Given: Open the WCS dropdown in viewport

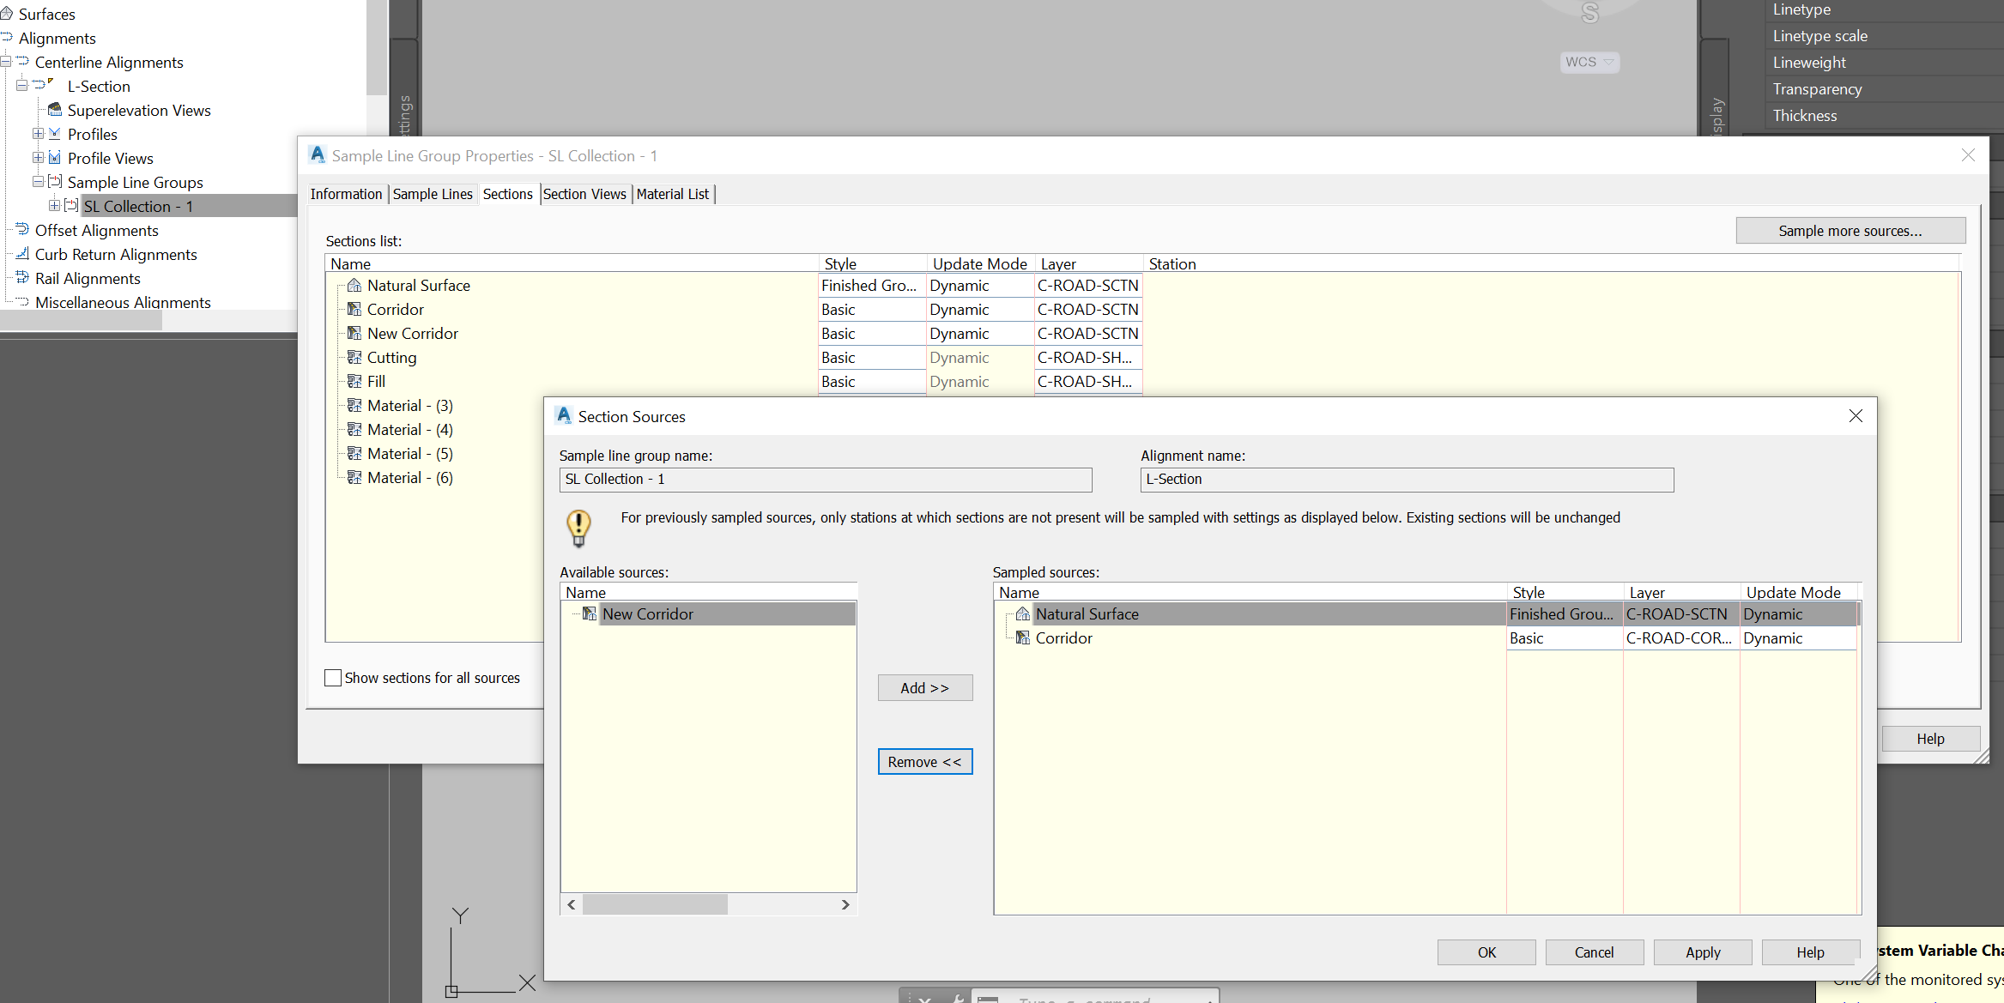Looking at the screenshot, I should click(1589, 62).
